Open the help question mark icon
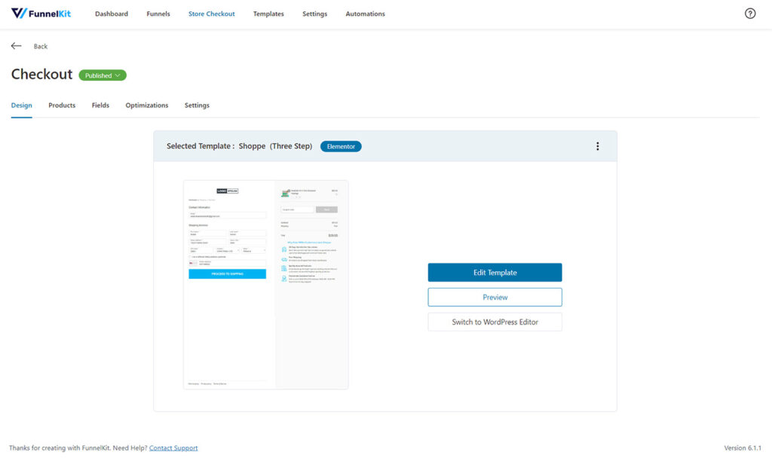The height and width of the screenshot is (458, 772). [x=750, y=14]
